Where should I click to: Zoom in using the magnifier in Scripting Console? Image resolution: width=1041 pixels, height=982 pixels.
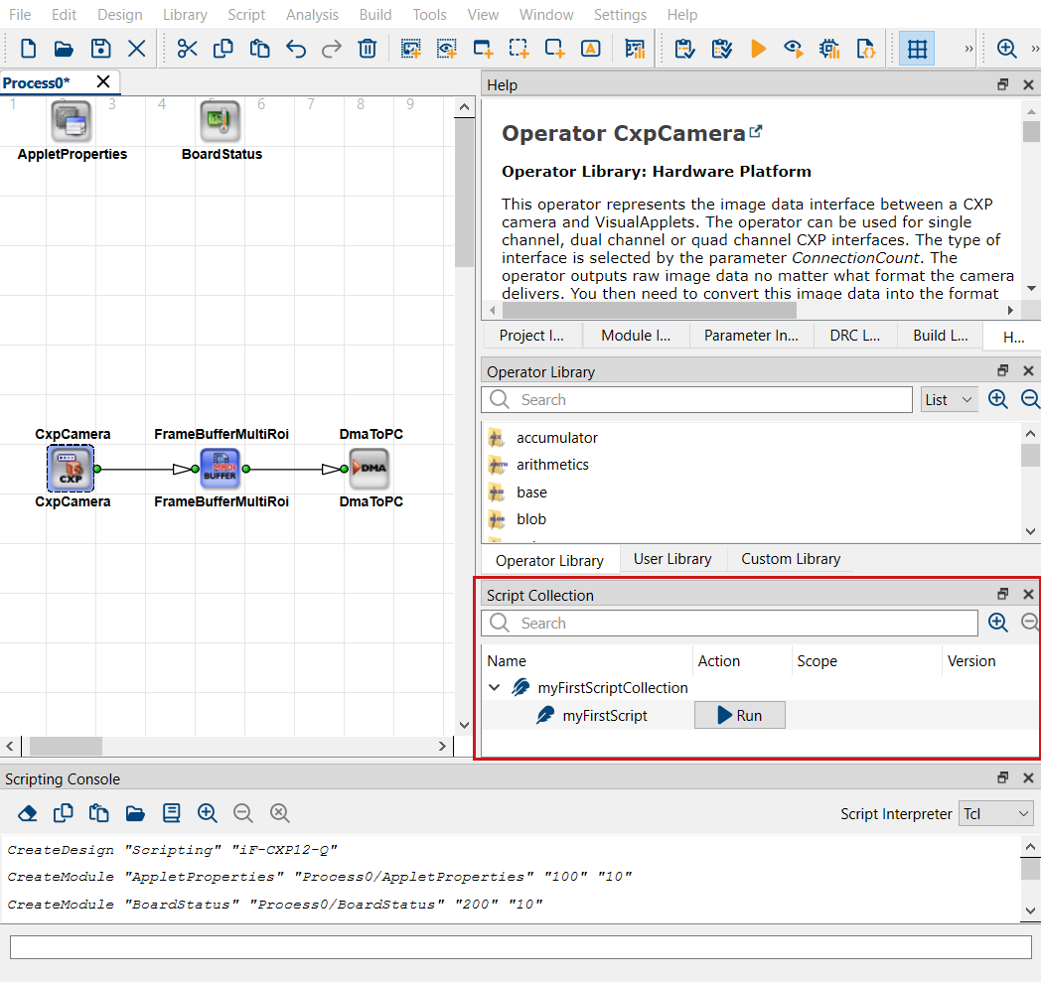206,812
